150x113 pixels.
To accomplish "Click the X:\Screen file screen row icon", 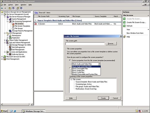I will 35,24.
